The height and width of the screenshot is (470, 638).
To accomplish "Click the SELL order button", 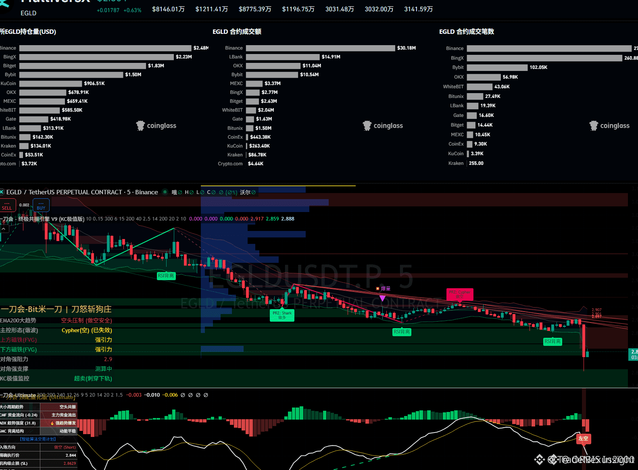I will (7, 205).
